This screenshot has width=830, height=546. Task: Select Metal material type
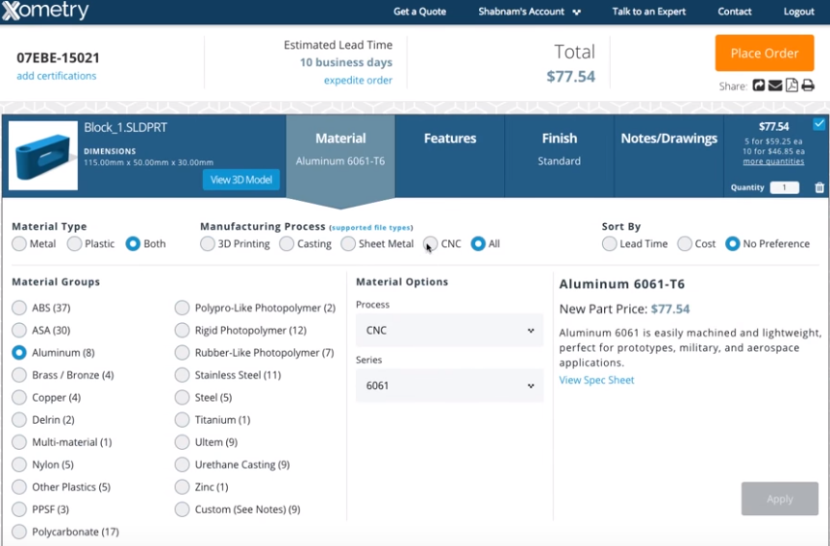(x=19, y=244)
